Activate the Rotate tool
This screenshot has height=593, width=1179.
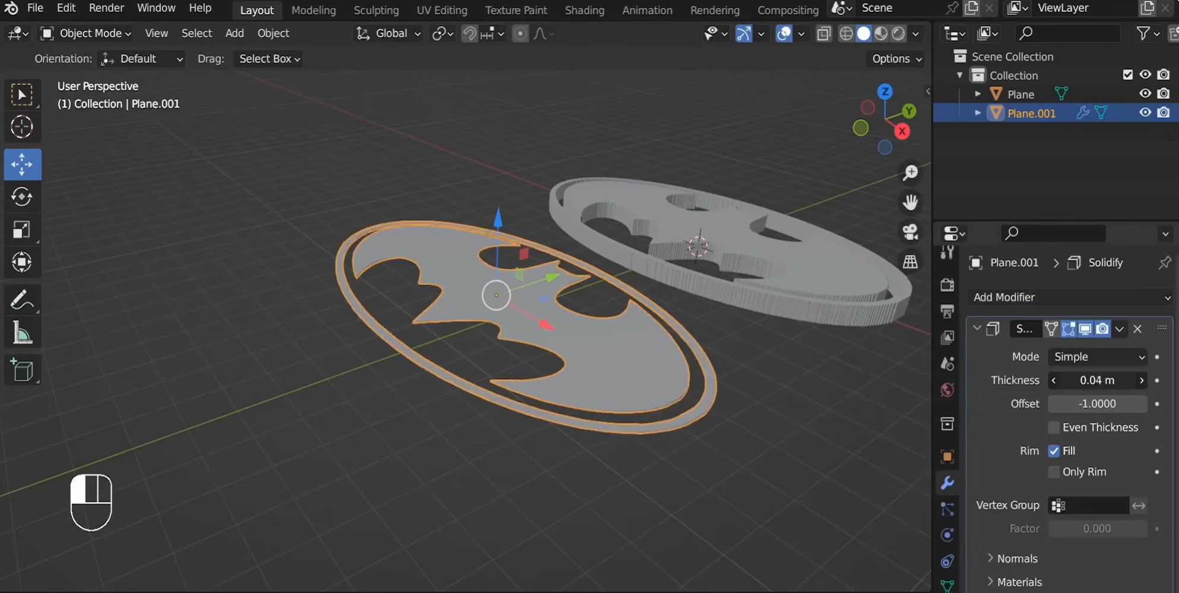pyautogui.click(x=22, y=197)
